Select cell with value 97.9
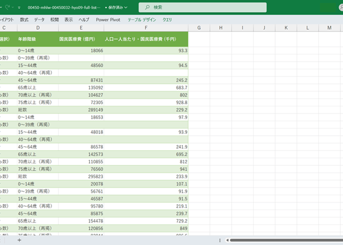This screenshot has height=245, width=343. [x=146, y=117]
